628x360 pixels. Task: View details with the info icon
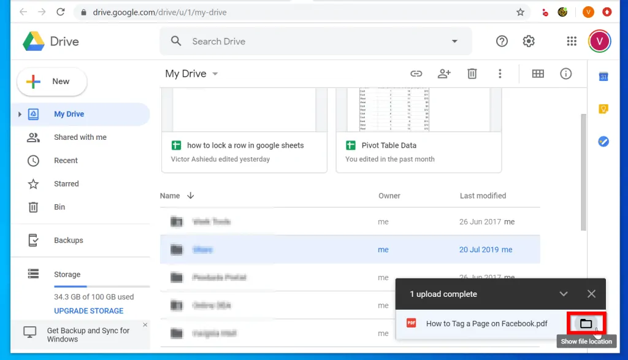click(565, 74)
